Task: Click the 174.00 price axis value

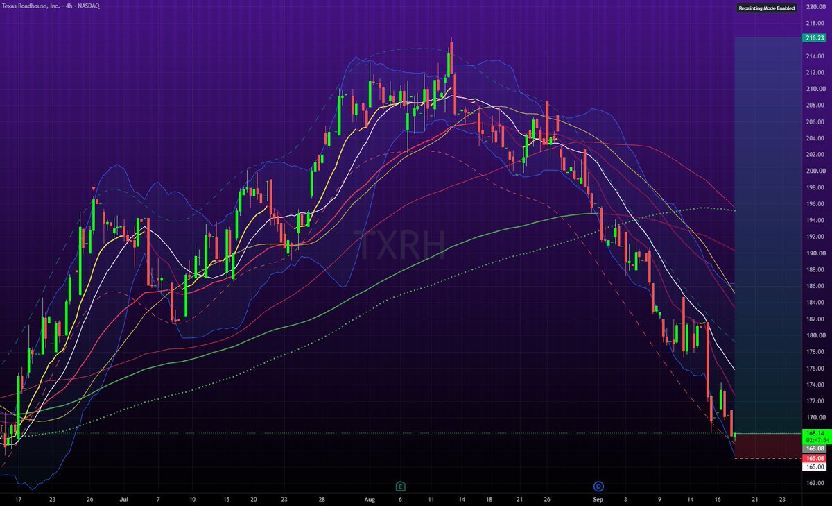Action: coord(815,385)
